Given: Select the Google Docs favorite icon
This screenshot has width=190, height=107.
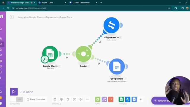Looking at the screenshot, I should pyautogui.click(x=134, y=99).
